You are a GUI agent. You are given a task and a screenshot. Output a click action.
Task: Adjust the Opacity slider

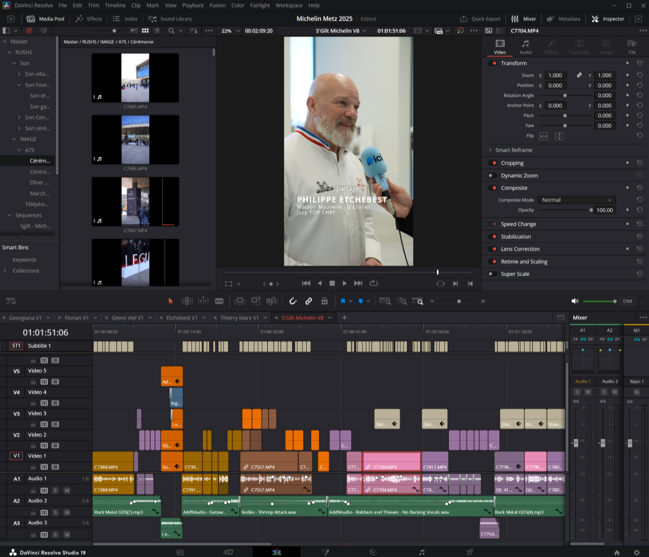[564, 210]
